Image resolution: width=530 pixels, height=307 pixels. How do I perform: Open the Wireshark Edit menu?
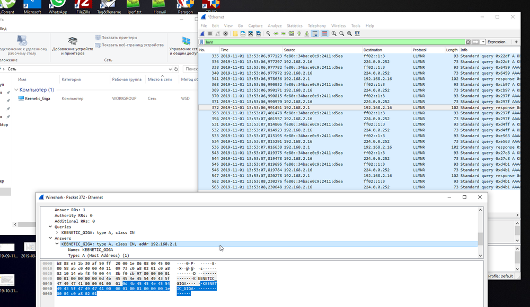[215, 25]
